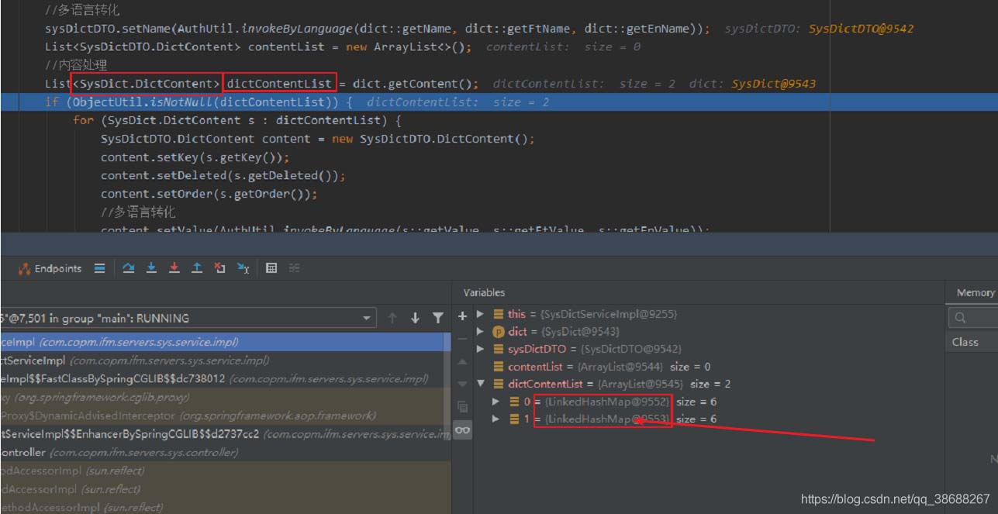
Task: Add a new watch with plus icon
Action: coord(463,316)
